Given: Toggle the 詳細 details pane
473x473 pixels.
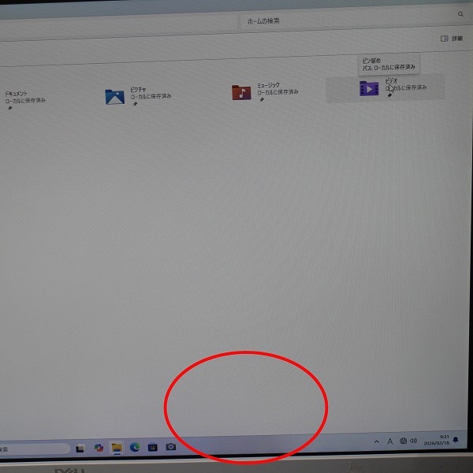Looking at the screenshot, I should (452, 38).
